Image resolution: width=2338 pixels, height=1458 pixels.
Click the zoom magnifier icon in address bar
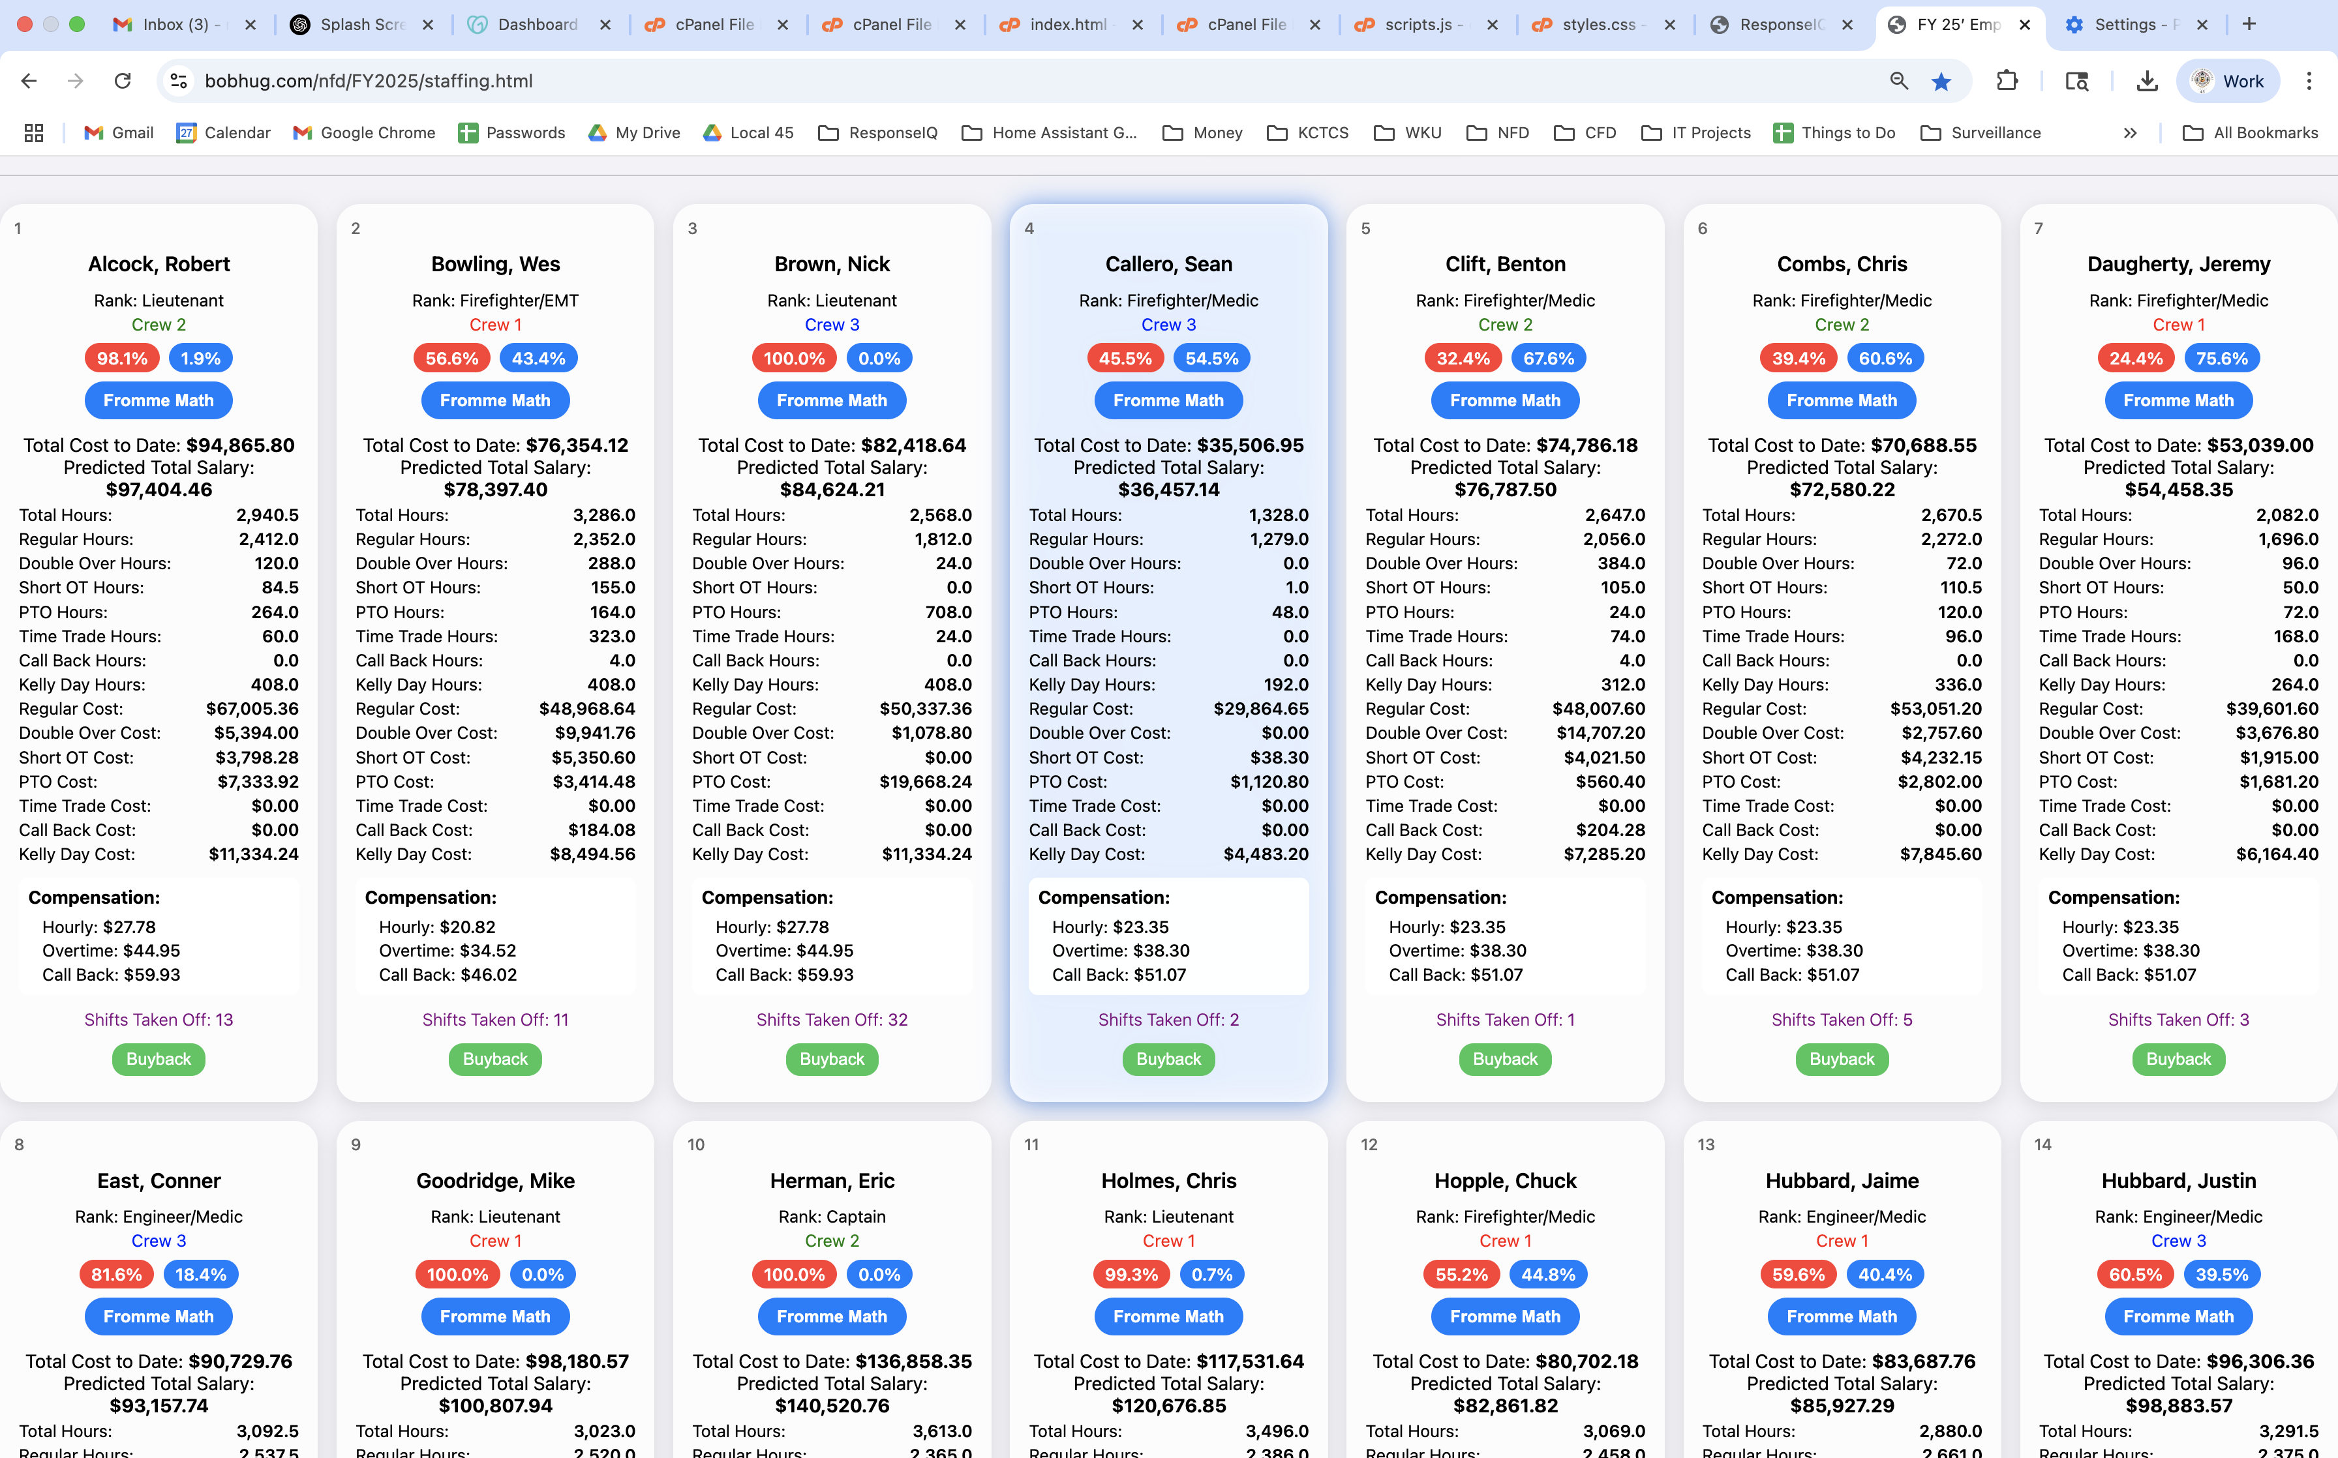coord(1899,81)
